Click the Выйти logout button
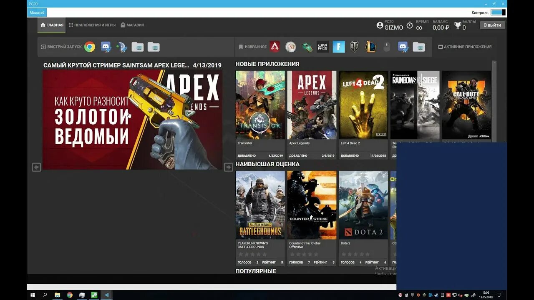Image resolution: width=534 pixels, height=300 pixels. (x=492, y=25)
